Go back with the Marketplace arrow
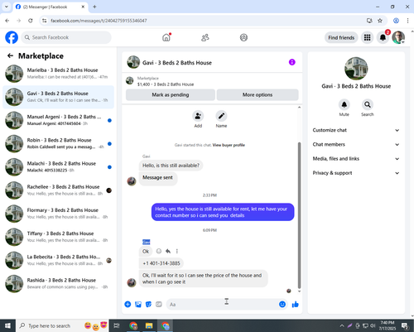The width and height of the screenshot is (414, 332). pos(10,55)
